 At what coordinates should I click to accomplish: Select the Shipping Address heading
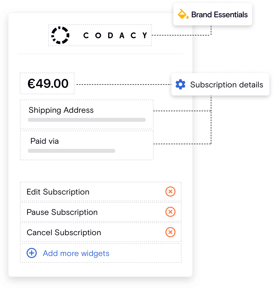61,110
